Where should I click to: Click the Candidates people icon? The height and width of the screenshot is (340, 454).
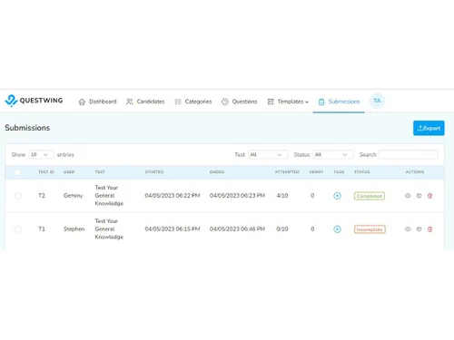tap(130, 102)
